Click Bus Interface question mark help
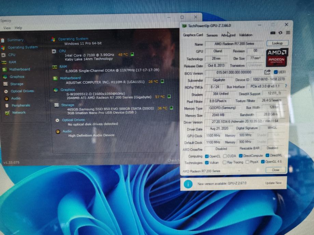 286,86
